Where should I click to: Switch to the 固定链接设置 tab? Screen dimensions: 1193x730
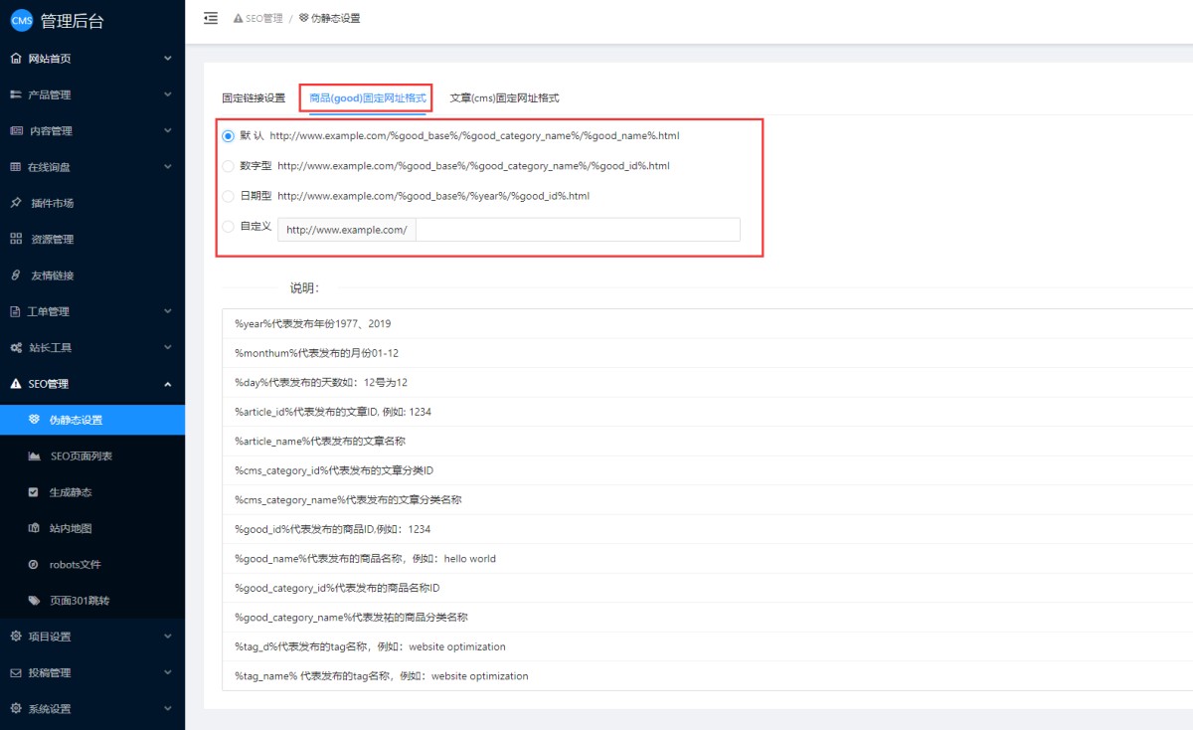(x=254, y=98)
